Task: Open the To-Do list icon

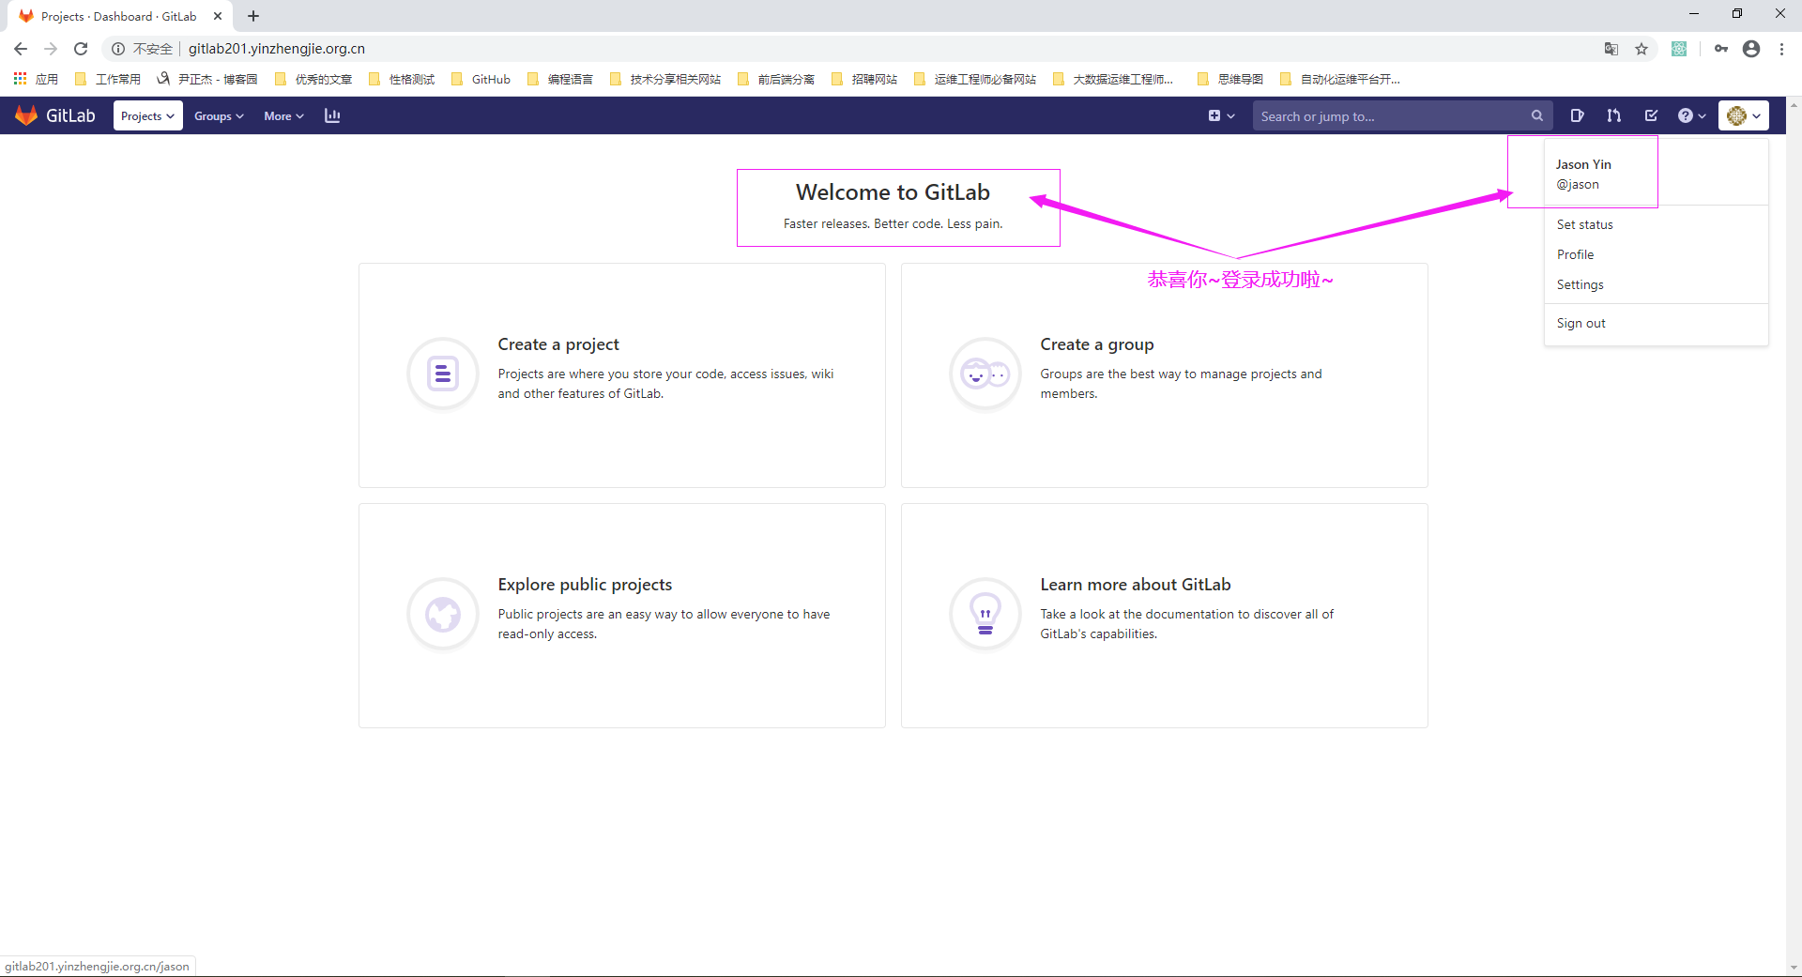Action: (x=1651, y=115)
